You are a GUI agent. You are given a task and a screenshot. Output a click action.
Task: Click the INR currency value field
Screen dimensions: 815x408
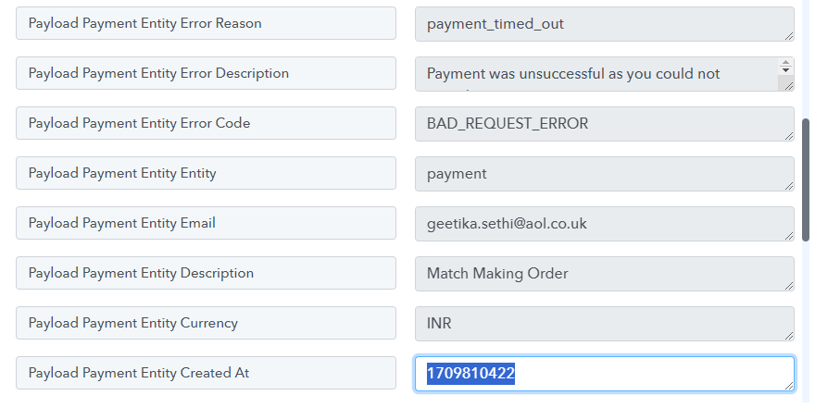pos(605,324)
